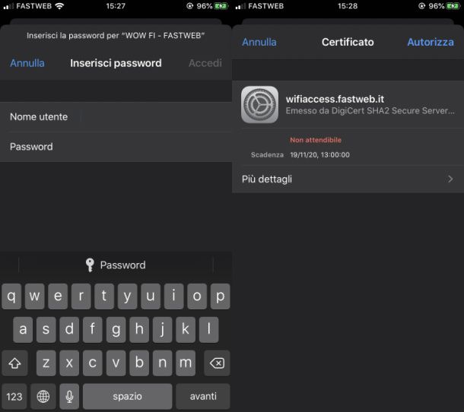
Task: Tap the m key
Action: pyautogui.click(x=186, y=363)
